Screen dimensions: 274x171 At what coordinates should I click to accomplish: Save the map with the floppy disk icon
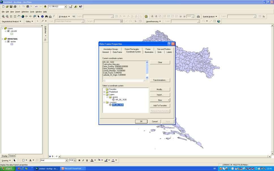click(x=11, y=7)
